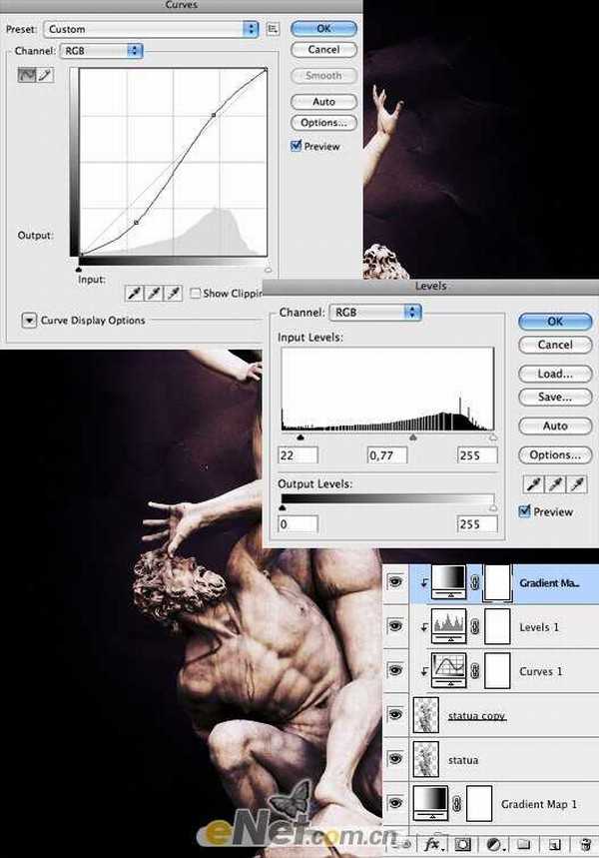Click the Levels midtone input slider
The width and height of the screenshot is (599, 858).
413,437
